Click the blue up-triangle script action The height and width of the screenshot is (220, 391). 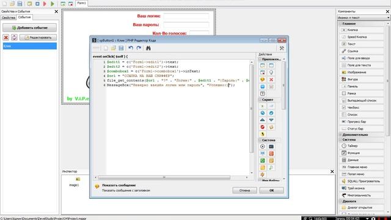[x=262, y=120]
